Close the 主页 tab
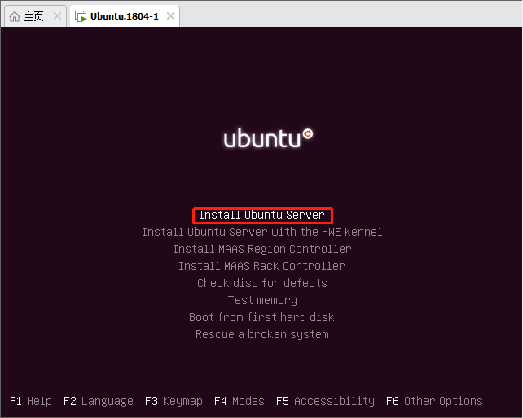This screenshot has height=418, width=523. pos(57,16)
